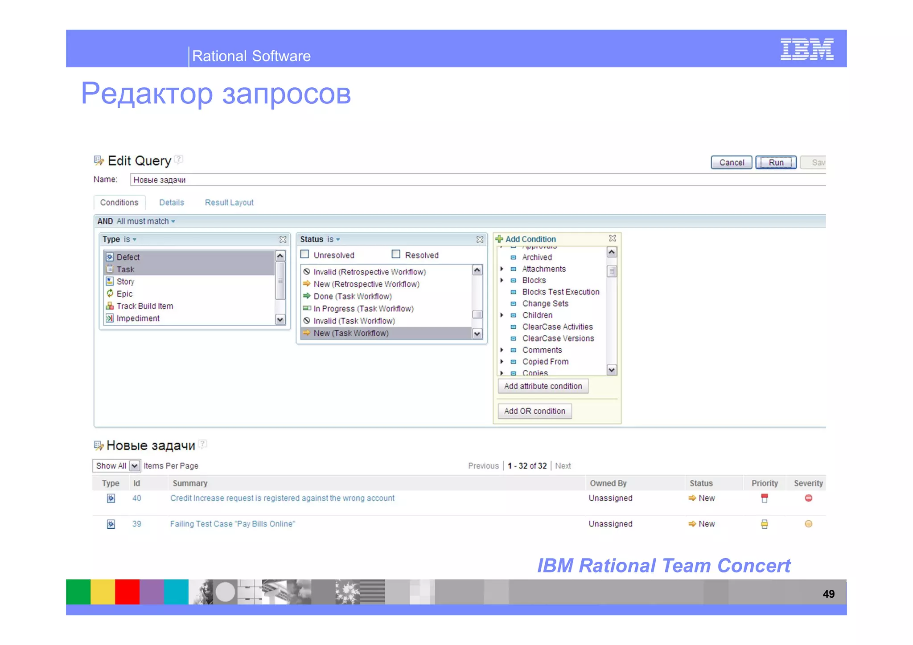
Task: Open the AND All must match dropdown
Action: coord(146,221)
